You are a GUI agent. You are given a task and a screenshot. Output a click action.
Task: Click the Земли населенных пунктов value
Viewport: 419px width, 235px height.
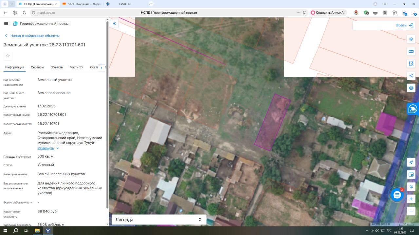click(61, 174)
